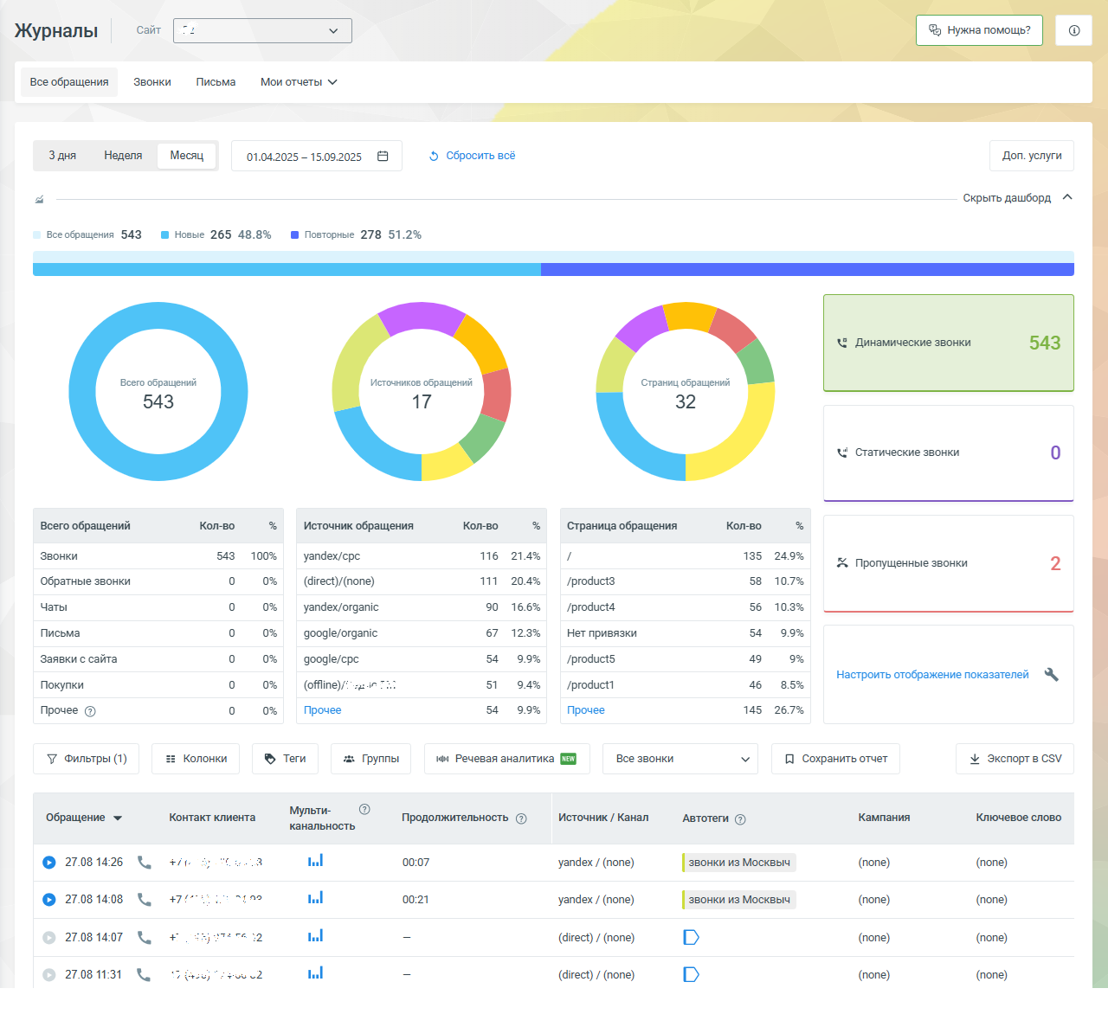Play the call recording for 27.08 14:26
This screenshot has width=1108, height=1014.
tap(49, 863)
